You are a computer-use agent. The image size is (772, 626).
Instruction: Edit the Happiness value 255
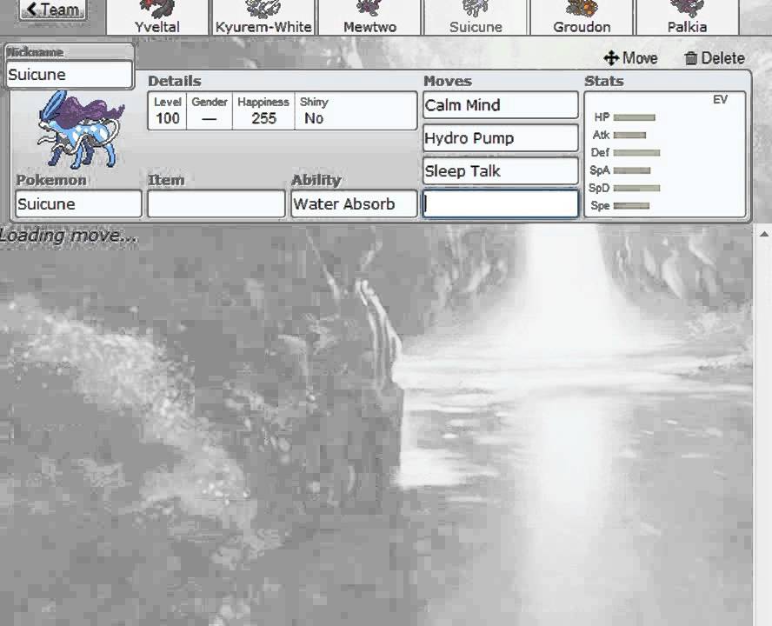[x=263, y=110]
